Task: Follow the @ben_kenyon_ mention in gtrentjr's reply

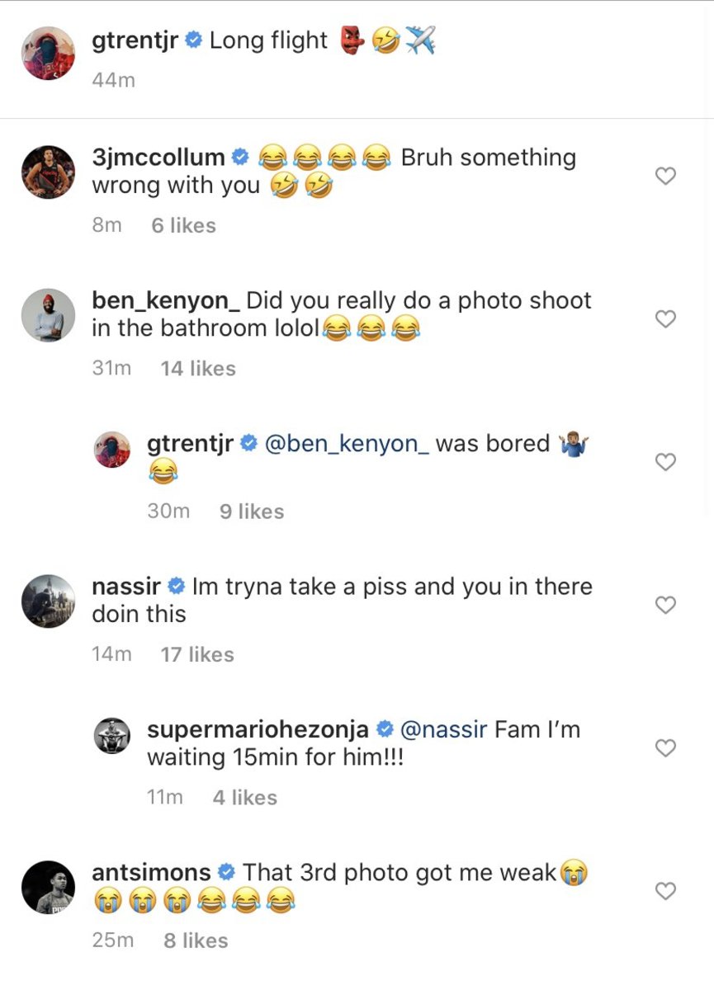Action: tap(347, 444)
